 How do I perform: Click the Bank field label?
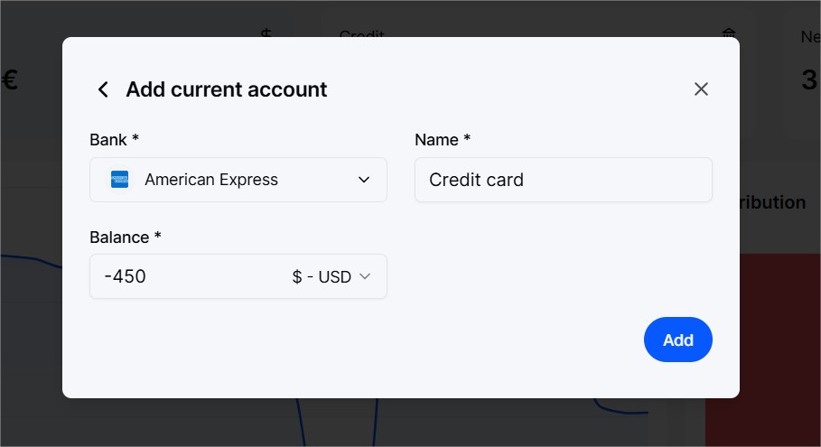click(114, 140)
